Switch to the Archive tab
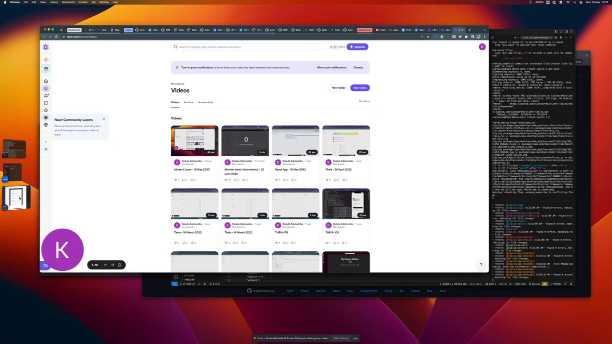Screen dimensions: 612x344 189,102
